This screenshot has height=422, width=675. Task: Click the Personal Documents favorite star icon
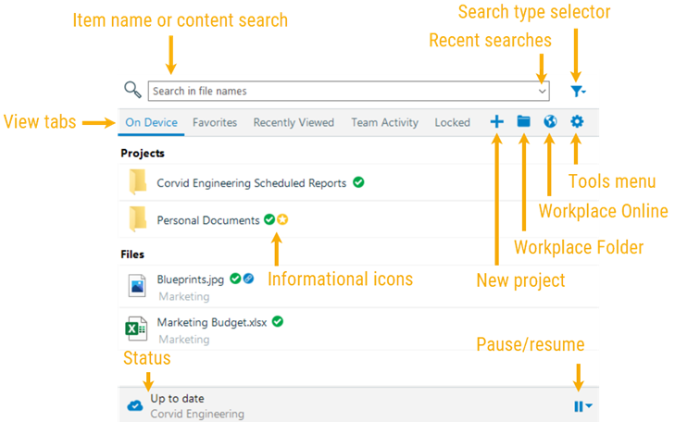[x=282, y=219]
